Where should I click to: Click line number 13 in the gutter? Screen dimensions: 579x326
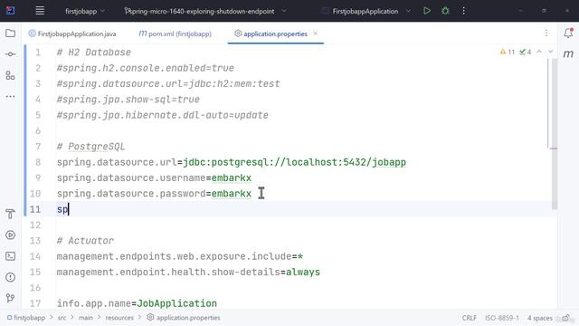click(35, 241)
